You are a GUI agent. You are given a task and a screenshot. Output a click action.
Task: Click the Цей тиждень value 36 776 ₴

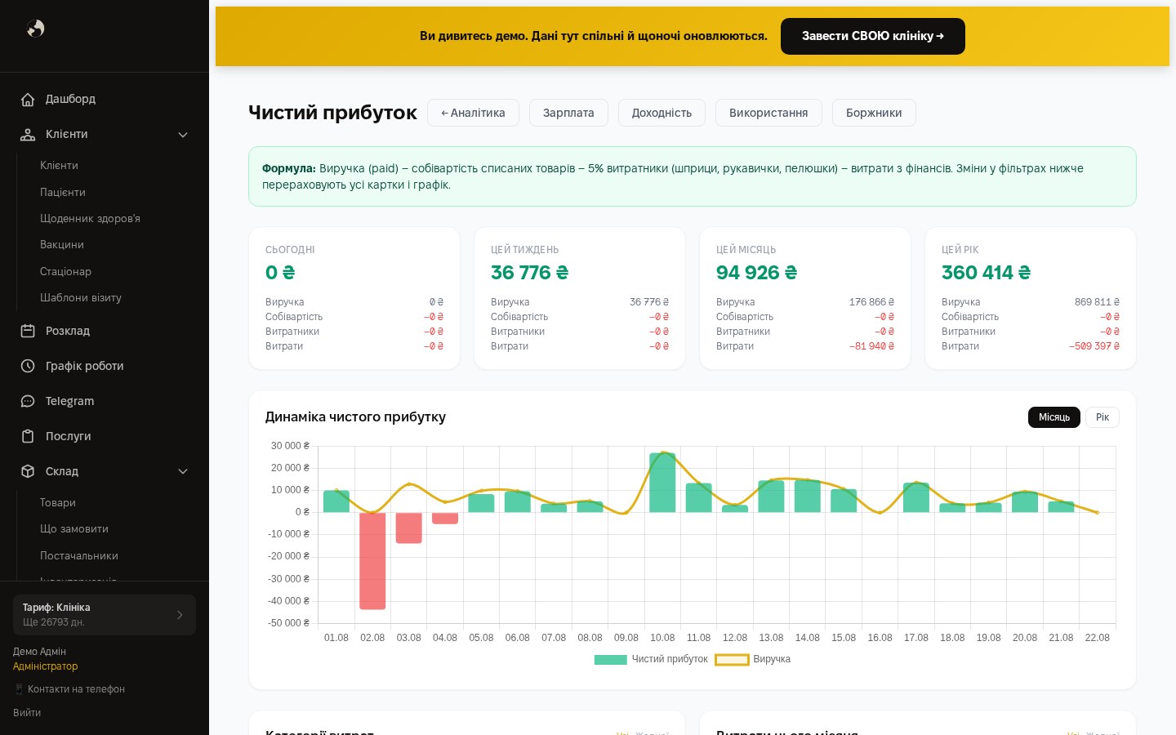coord(529,272)
